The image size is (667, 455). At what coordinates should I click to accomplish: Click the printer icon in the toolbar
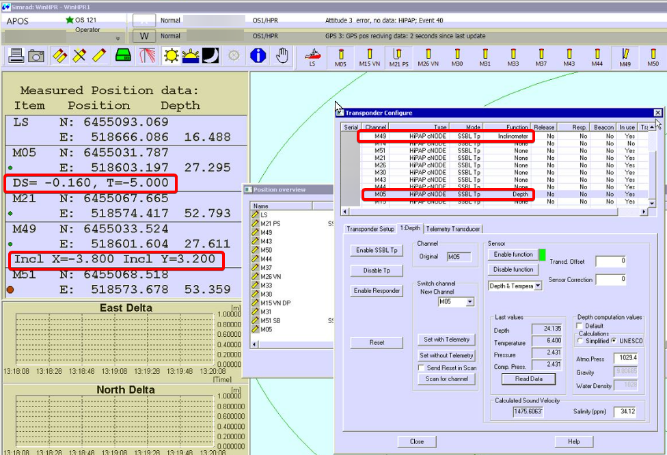(17, 56)
